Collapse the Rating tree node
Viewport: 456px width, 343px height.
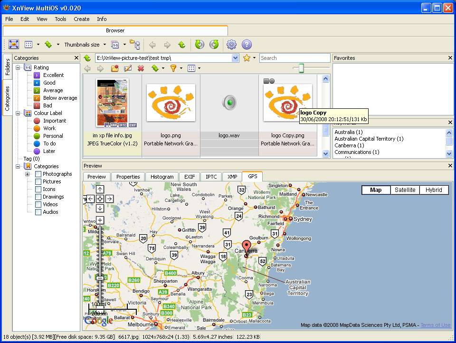(18, 67)
